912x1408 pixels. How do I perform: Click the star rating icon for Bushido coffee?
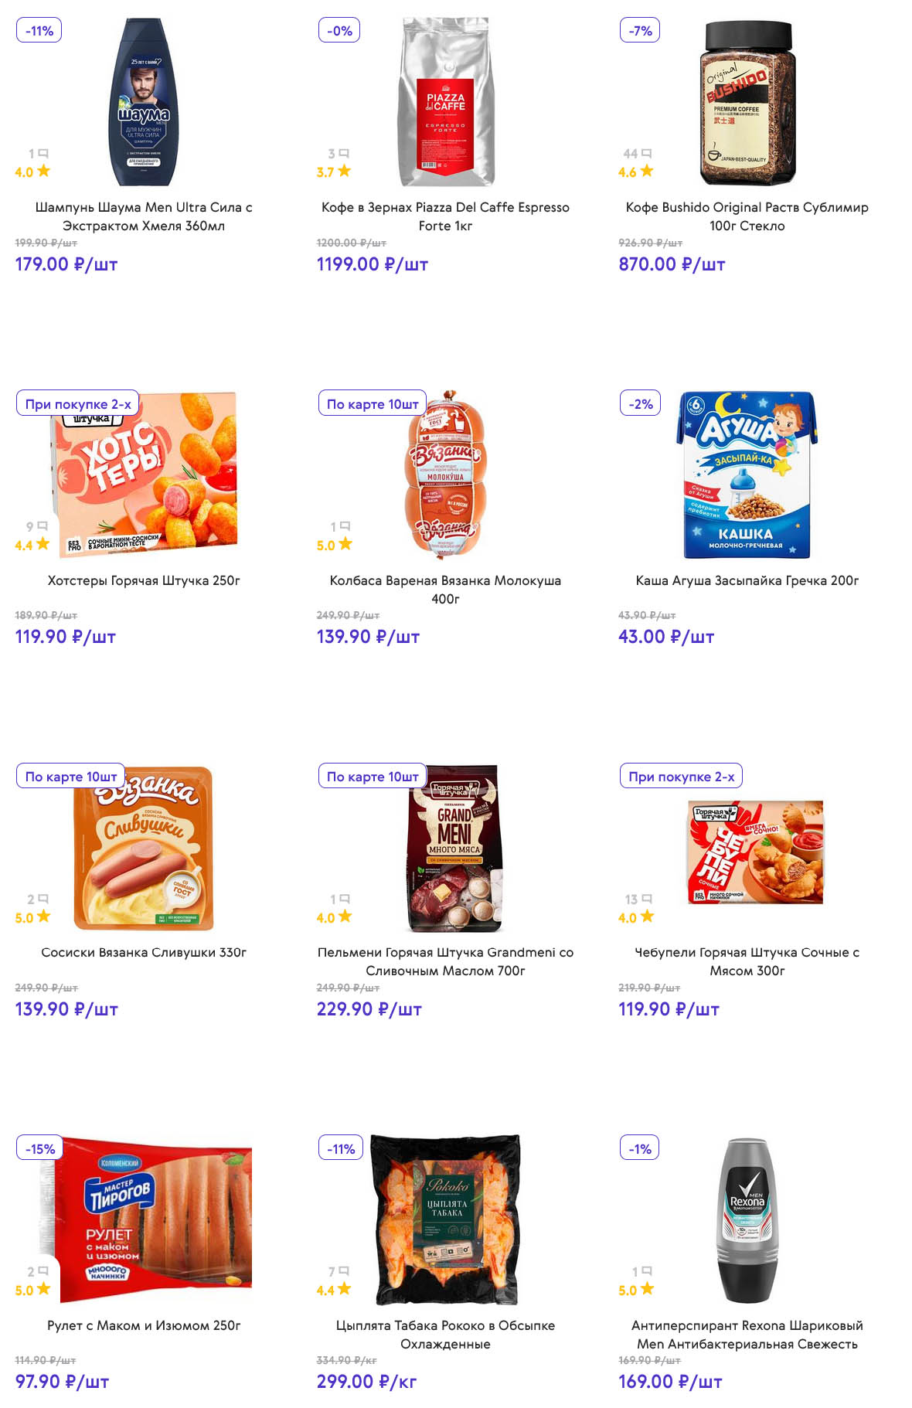pos(647,171)
